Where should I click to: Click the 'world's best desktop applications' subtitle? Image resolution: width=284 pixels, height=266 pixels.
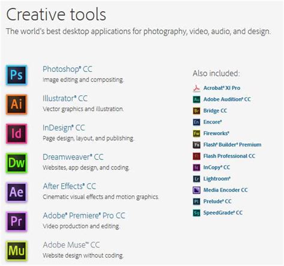pos(138,32)
